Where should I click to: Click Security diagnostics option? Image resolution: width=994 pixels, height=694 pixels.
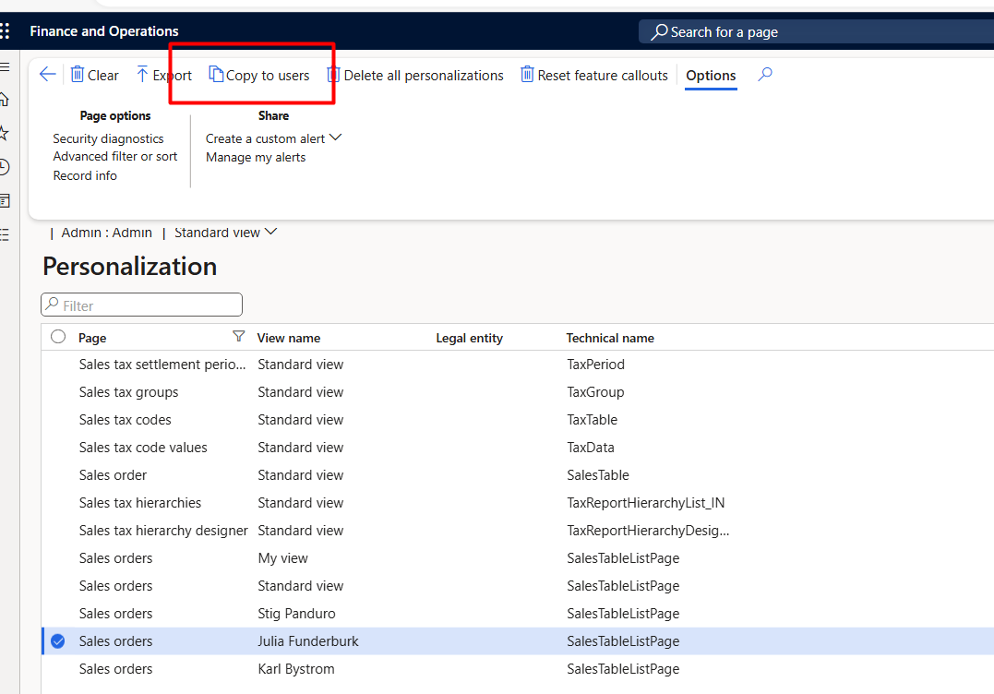point(108,138)
